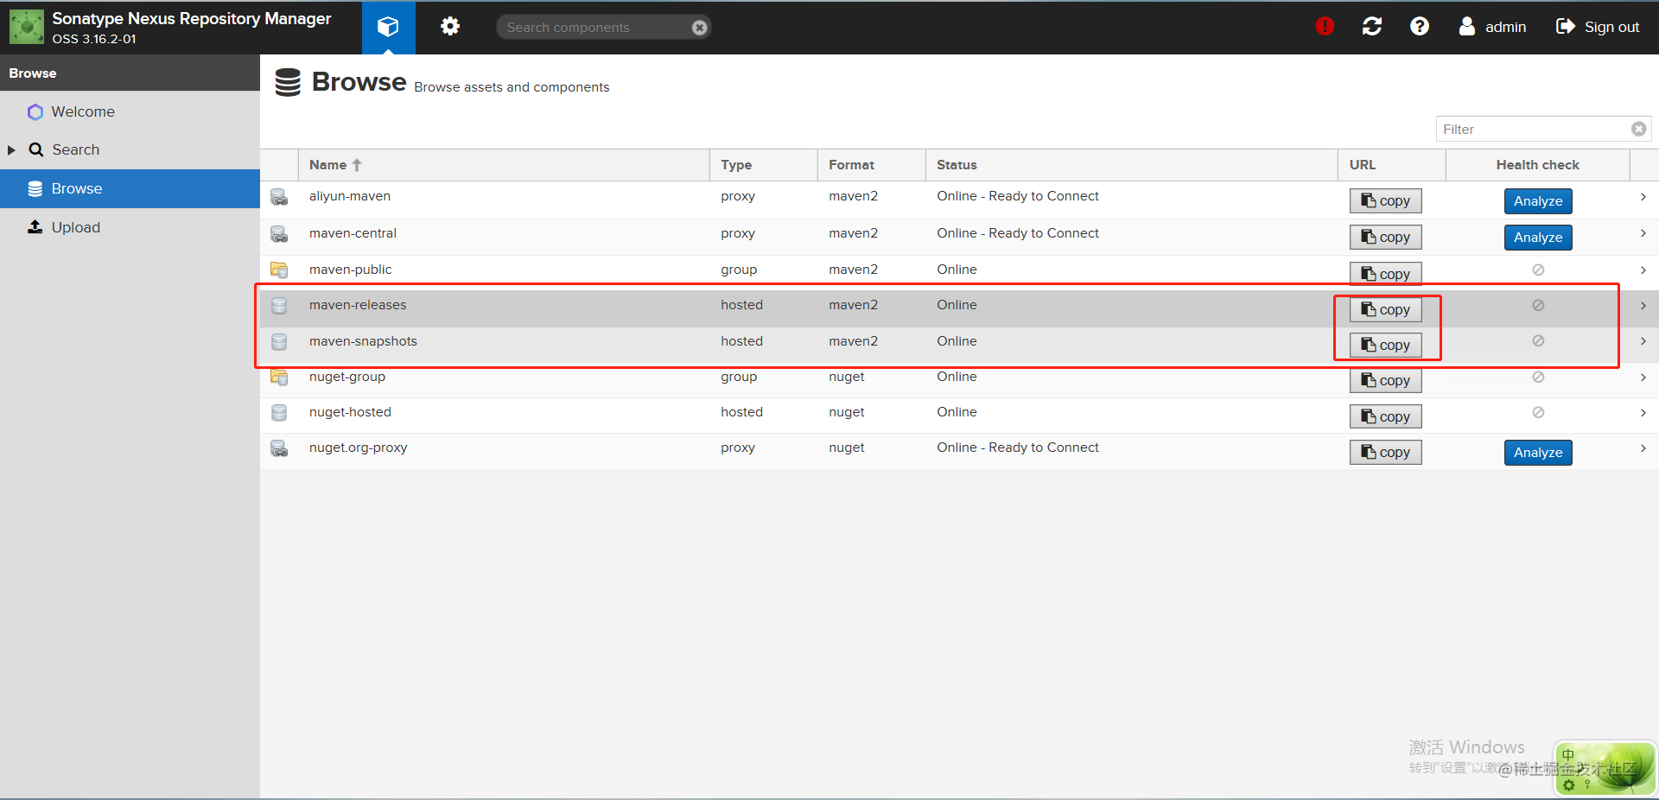Screen dimensions: 1659x800
Task: Open the server administration gear icon
Action: pos(449,27)
